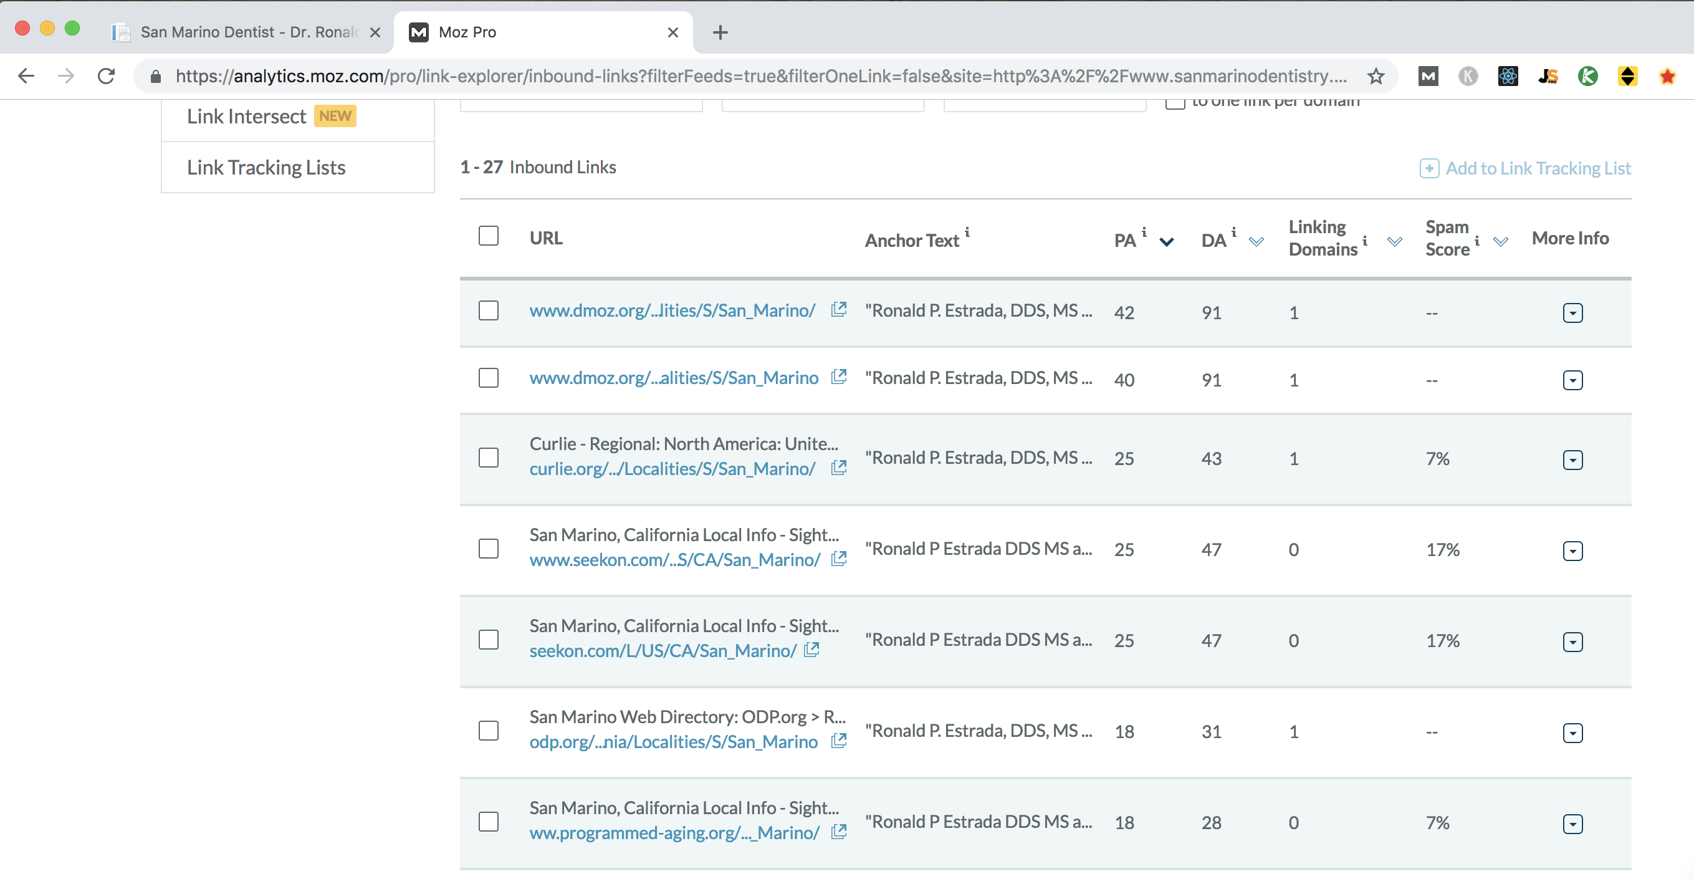The height and width of the screenshot is (879, 1694).
Task: Open Link Intersect in the sidebar
Action: coord(247,117)
